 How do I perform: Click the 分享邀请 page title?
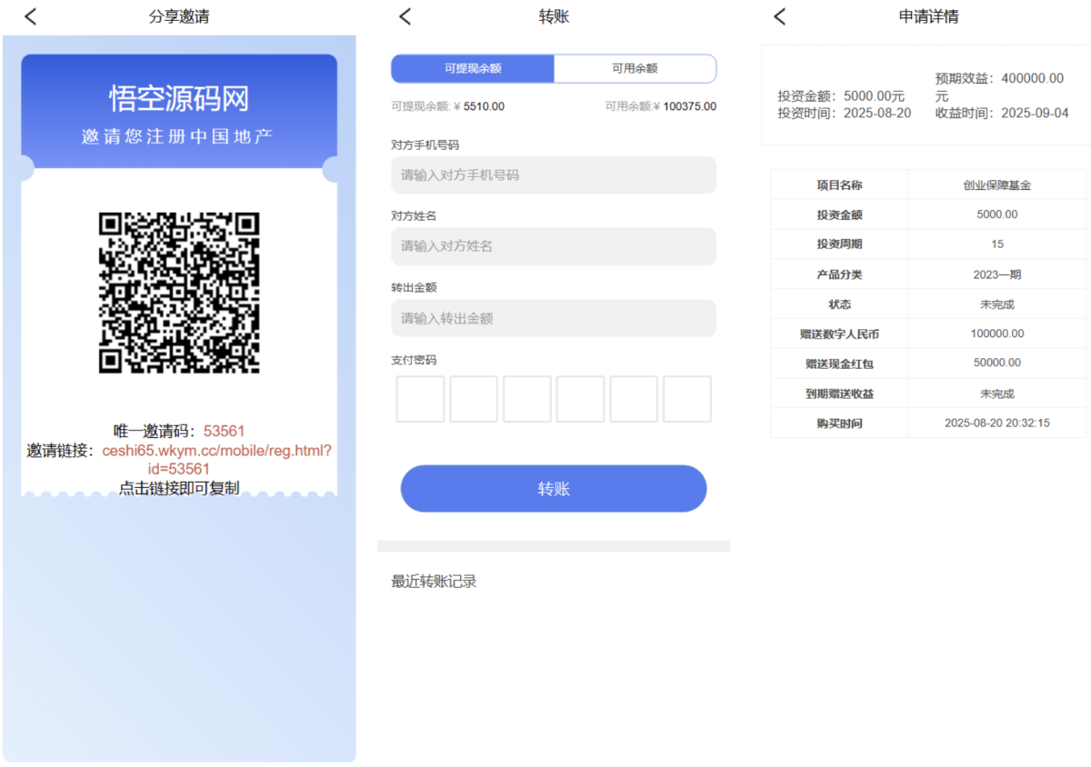pyautogui.click(x=179, y=16)
